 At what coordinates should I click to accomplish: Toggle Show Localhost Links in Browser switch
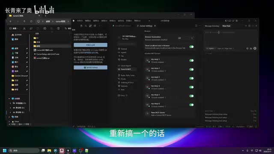click(191, 47)
